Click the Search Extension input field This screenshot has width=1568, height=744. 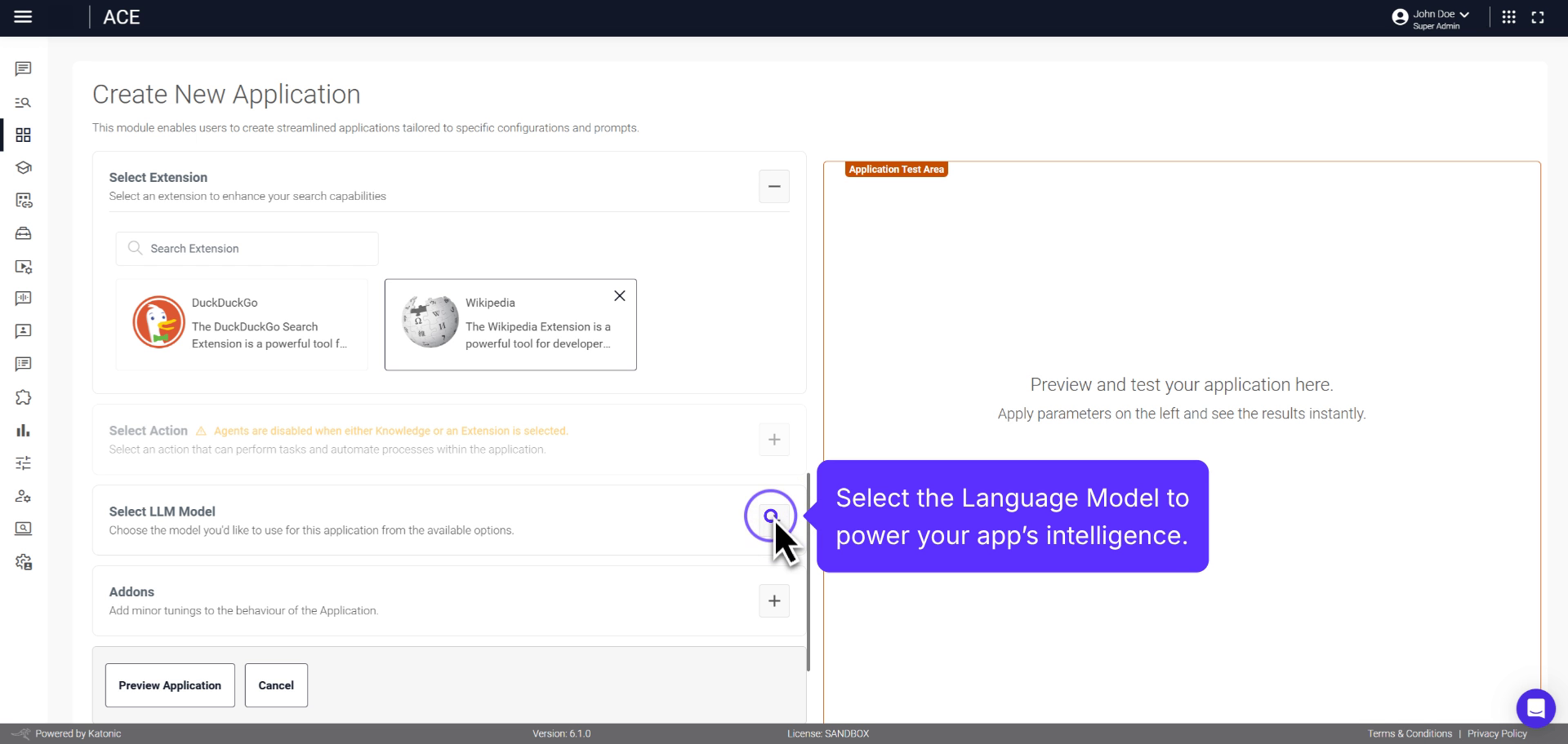pos(245,248)
